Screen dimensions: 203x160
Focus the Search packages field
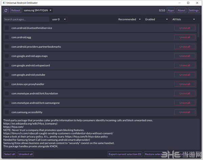click(x=26, y=19)
